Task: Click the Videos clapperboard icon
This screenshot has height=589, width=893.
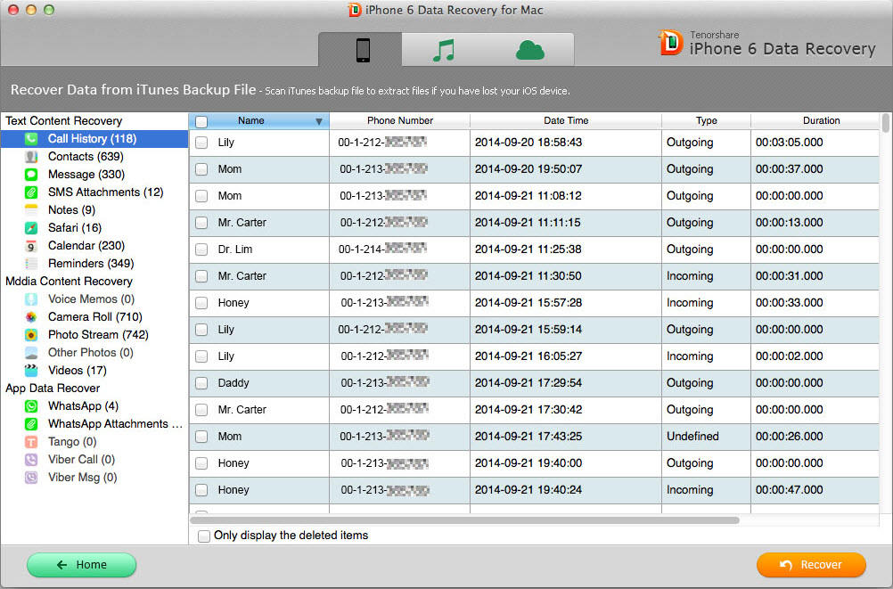Action: (31, 371)
